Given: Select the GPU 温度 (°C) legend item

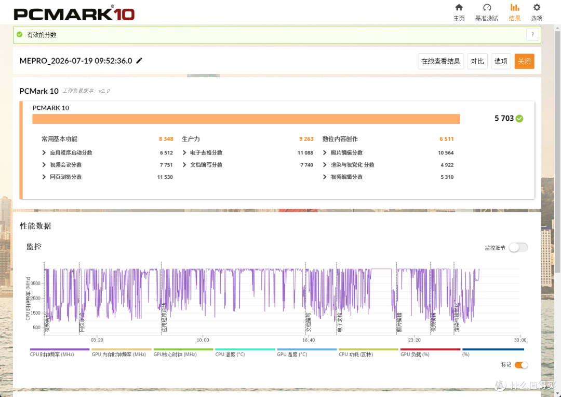Looking at the screenshot, I should pos(306,352).
